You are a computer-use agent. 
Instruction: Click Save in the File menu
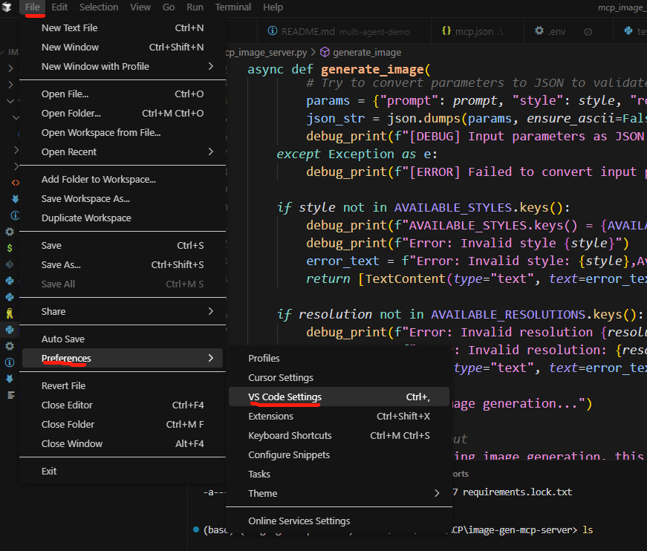click(123, 245)
